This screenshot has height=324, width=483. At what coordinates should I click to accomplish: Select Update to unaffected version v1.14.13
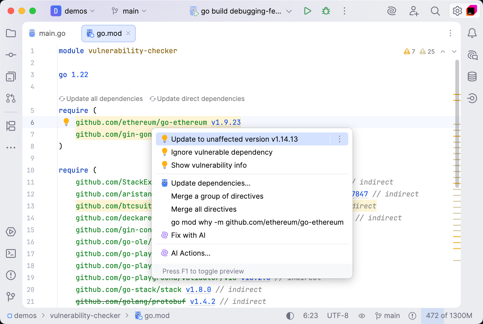[x=234, y=139]
